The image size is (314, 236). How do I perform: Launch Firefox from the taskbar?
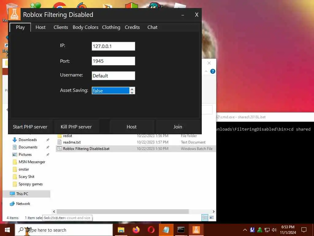pyautogui.click(x=136, y=230)
